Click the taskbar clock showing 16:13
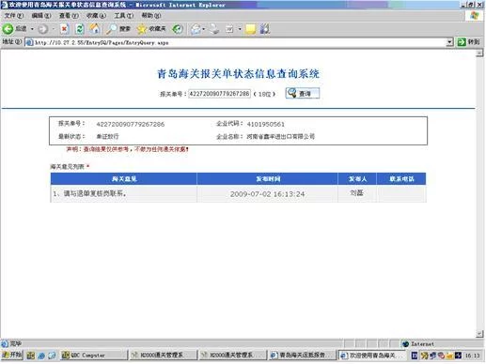 (472, 356)
